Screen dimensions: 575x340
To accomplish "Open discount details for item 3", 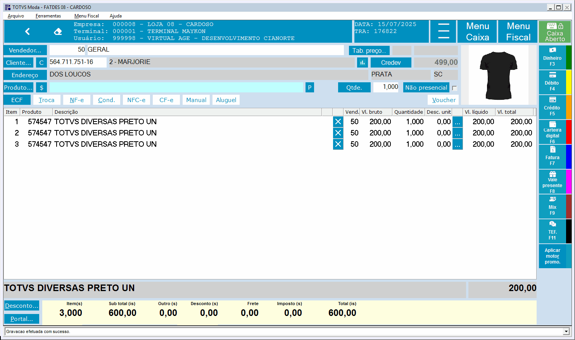I will (x=458, y=144).
